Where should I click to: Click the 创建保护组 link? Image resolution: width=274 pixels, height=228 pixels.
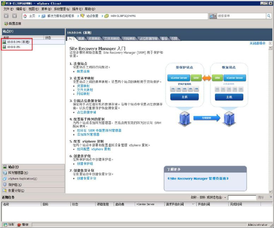(85, 164)
